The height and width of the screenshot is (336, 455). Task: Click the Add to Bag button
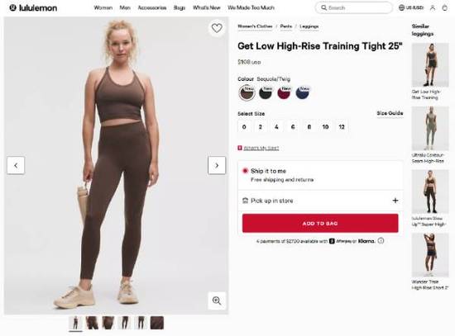tap(320, 224)
